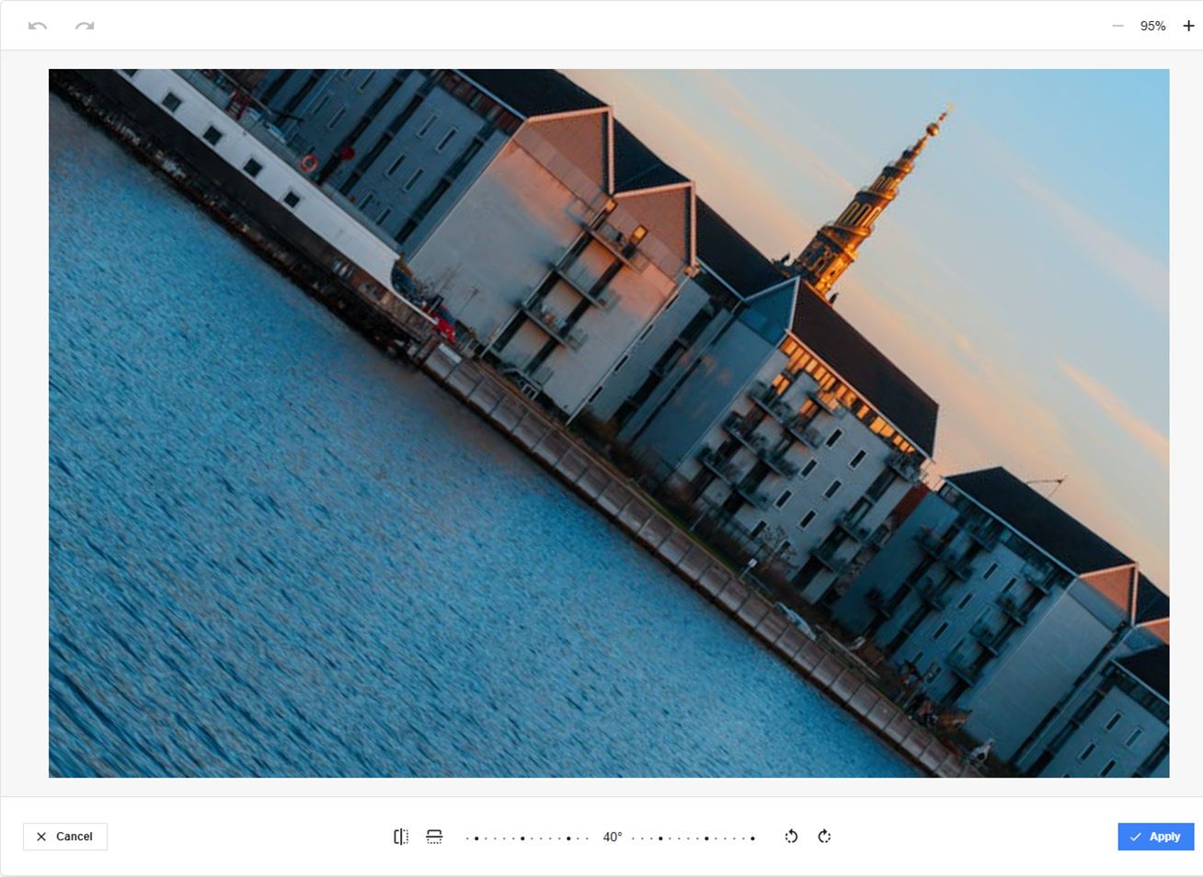
Task: Click the 40° angle value
Action: (x=613, y=837)
